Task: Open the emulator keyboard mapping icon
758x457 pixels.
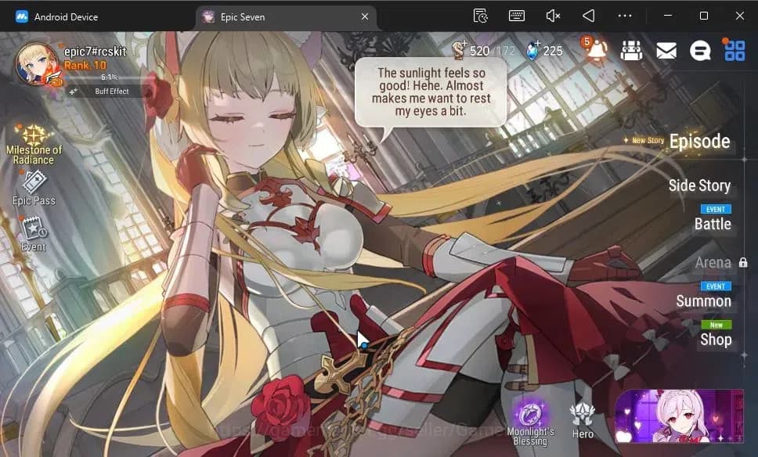Action: tap(517, 16)
